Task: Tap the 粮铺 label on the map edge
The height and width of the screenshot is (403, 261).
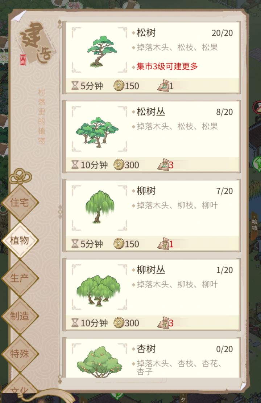Action: [x=254, y=225]
